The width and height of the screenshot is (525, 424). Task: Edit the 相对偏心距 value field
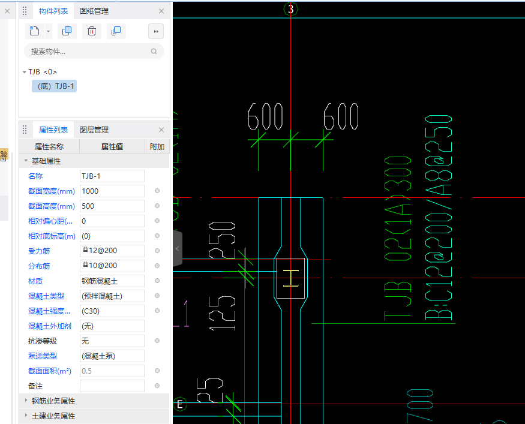[x=112, y=221]
